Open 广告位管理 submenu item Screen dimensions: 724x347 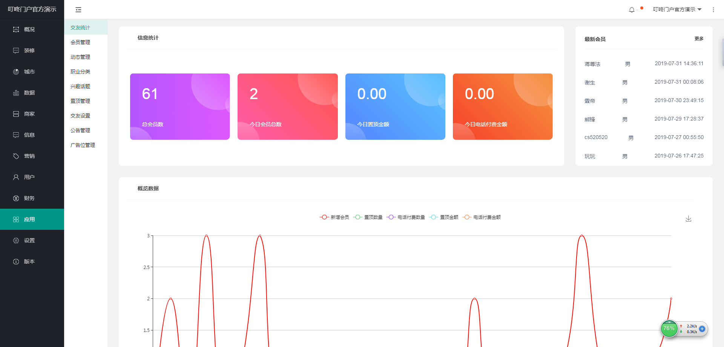(86, 145)
